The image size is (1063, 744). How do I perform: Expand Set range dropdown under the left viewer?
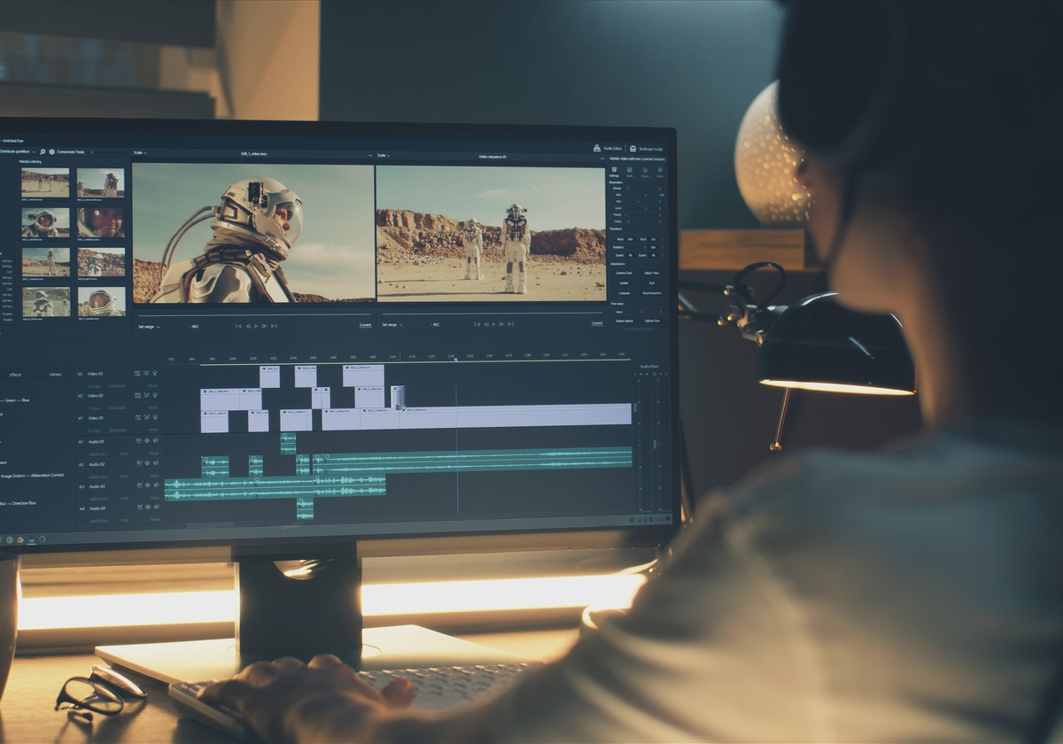[x=148, y=326]
